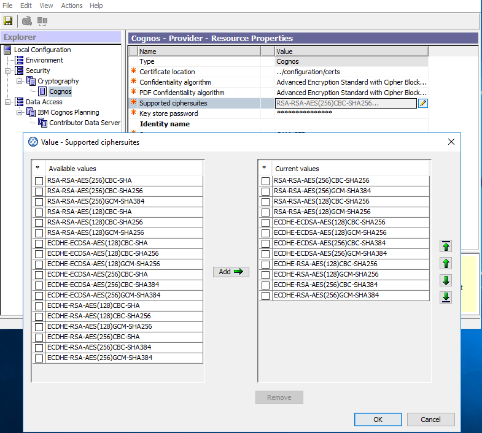The height and width of the screenshot is (433, 482).
Task: Click the Cryptography node icon
Action: 31,81
